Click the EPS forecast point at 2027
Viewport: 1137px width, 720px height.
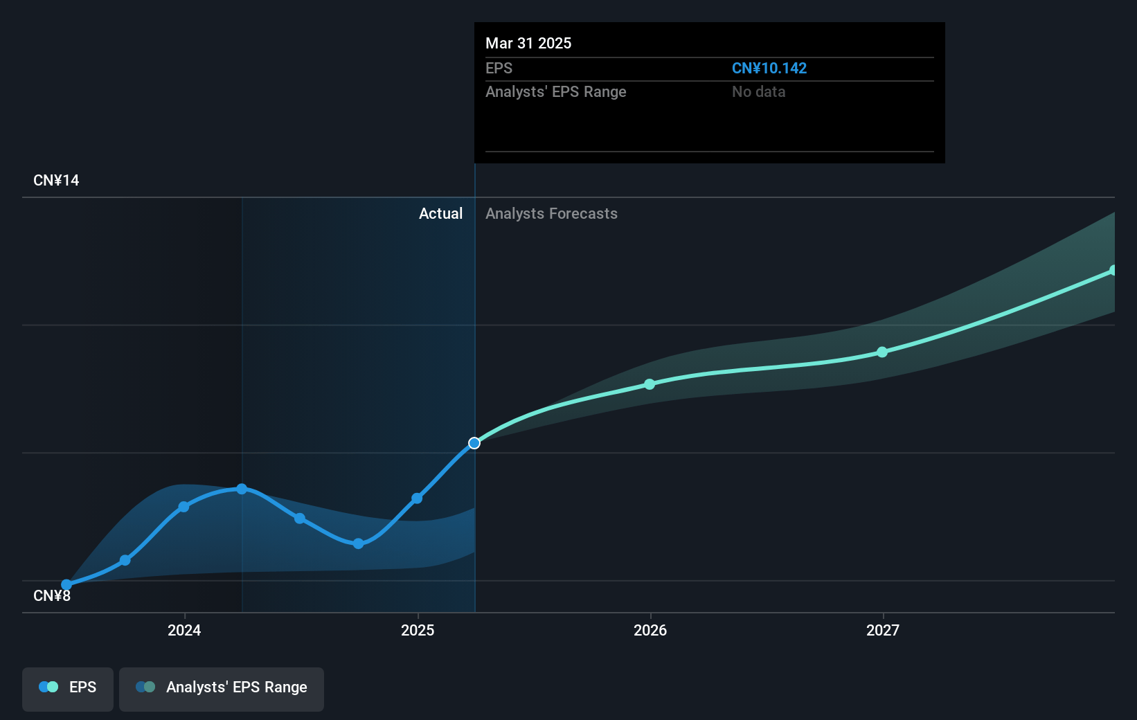[x=882, y=352]
